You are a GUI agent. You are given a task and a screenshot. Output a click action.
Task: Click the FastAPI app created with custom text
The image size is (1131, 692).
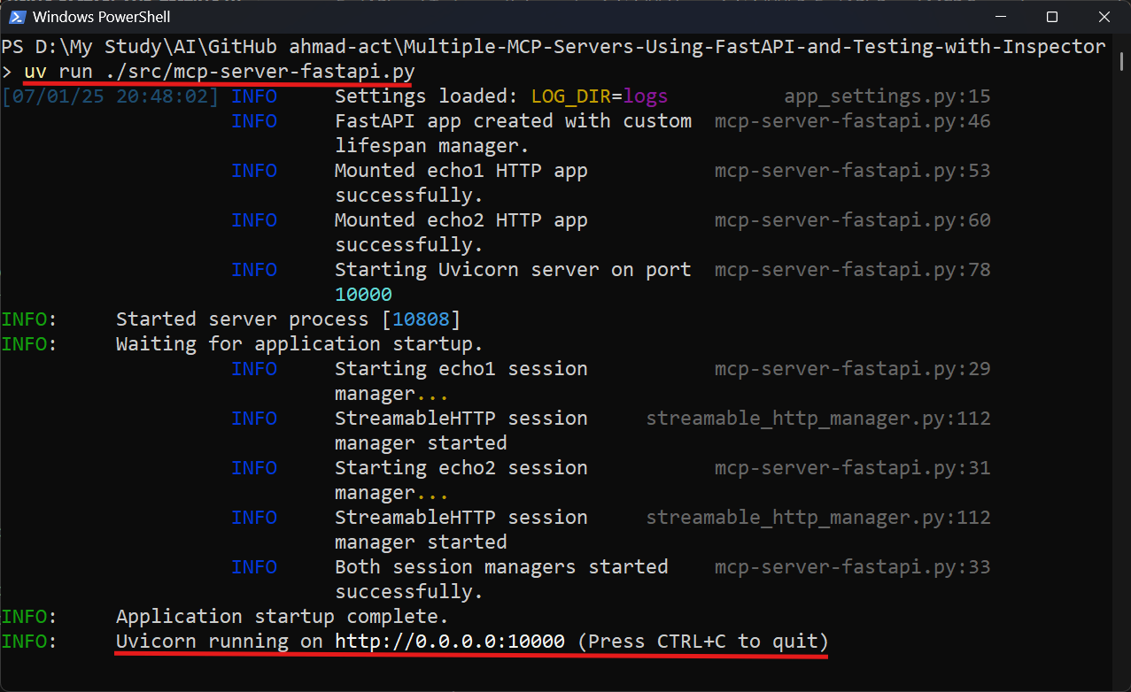[x=513, y=120]
